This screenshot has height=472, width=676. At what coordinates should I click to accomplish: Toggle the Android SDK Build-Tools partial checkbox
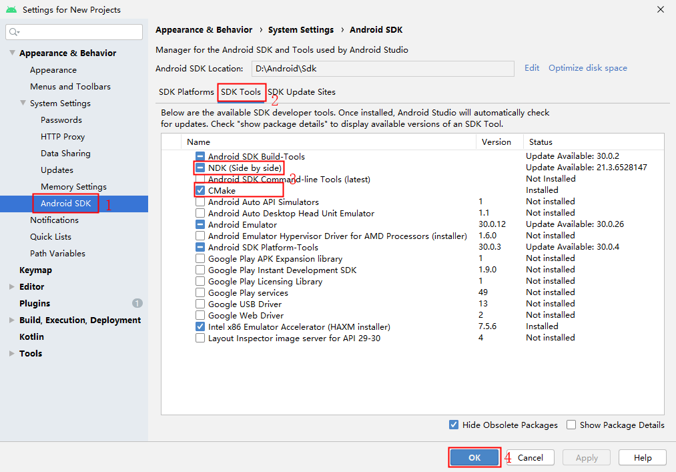(x=200, y=156)
